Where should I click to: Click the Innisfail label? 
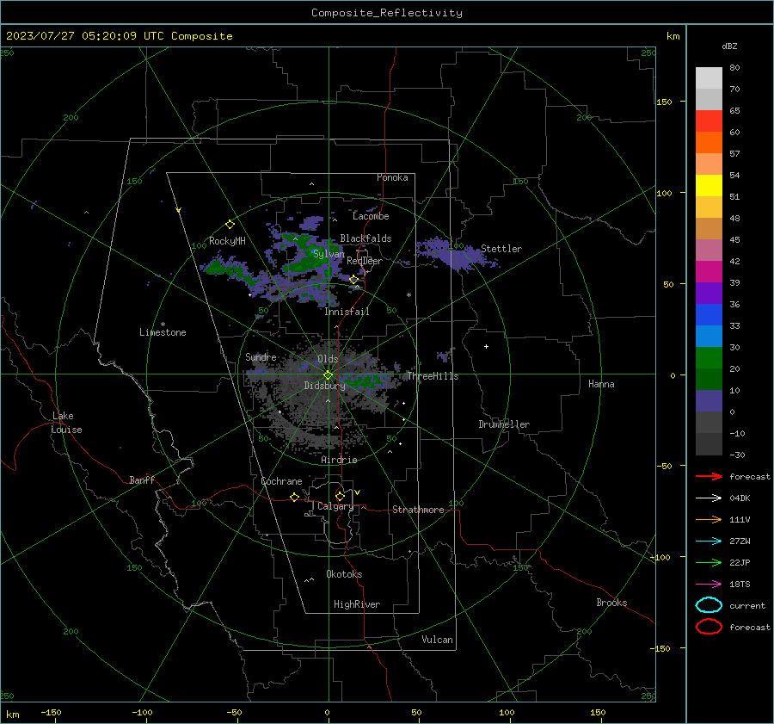click(x=347, y=312)
